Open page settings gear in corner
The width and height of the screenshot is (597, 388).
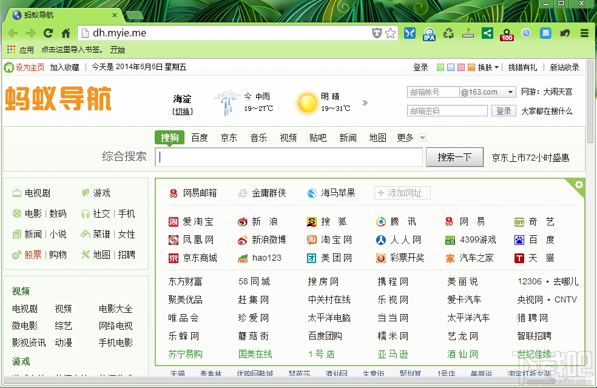coord(579,184)
